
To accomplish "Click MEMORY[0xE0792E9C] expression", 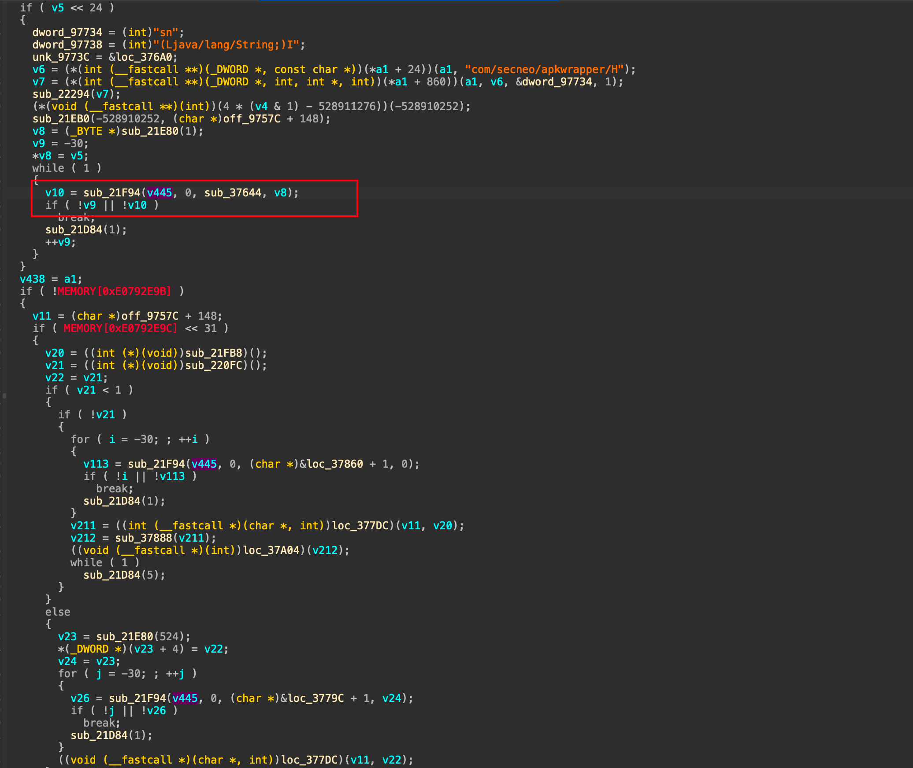I will [120, 329].
